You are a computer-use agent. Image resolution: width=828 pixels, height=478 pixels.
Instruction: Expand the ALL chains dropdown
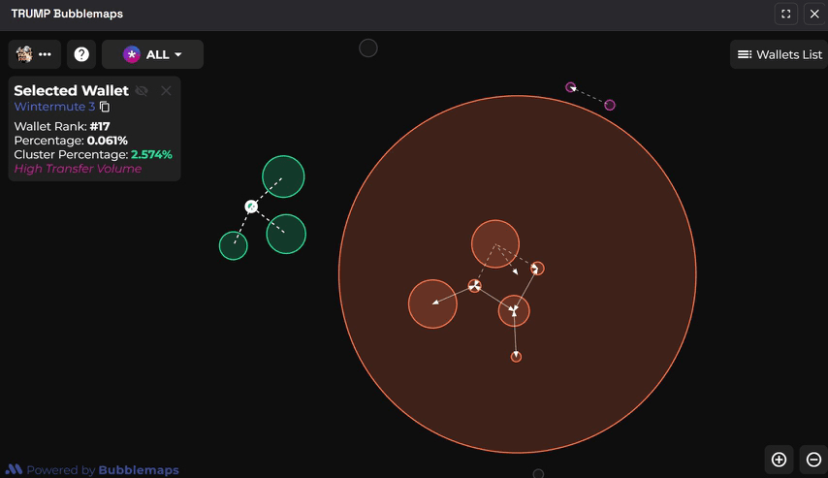click(x=152, y=54)
